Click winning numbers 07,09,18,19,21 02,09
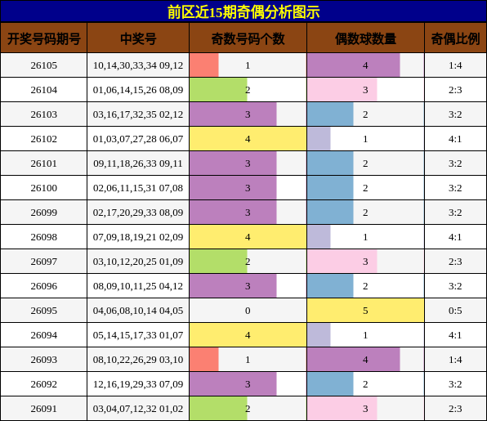Image resolution: width=487 pixels, height=421 pixels. [138, 237]
